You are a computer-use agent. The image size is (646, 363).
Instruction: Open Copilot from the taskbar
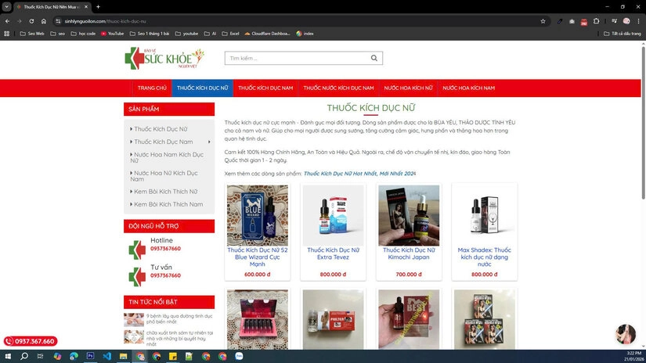pos(57,356)
